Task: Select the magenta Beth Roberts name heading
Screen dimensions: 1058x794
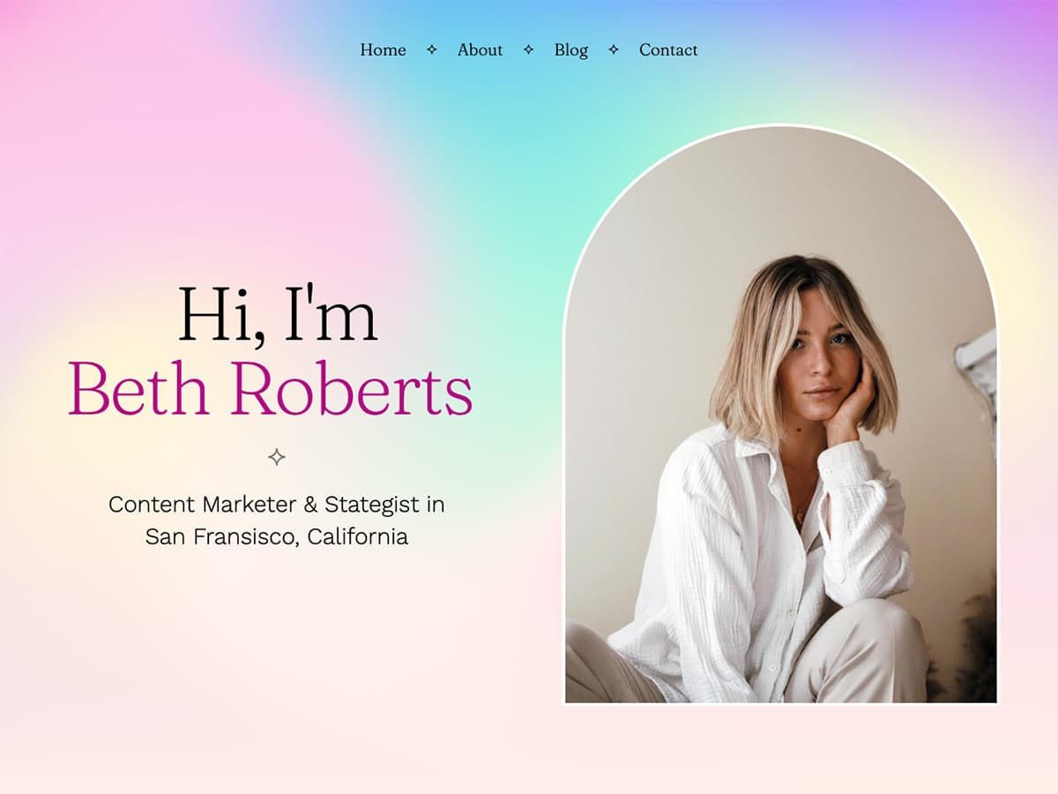Action: (x=271, y=390)
